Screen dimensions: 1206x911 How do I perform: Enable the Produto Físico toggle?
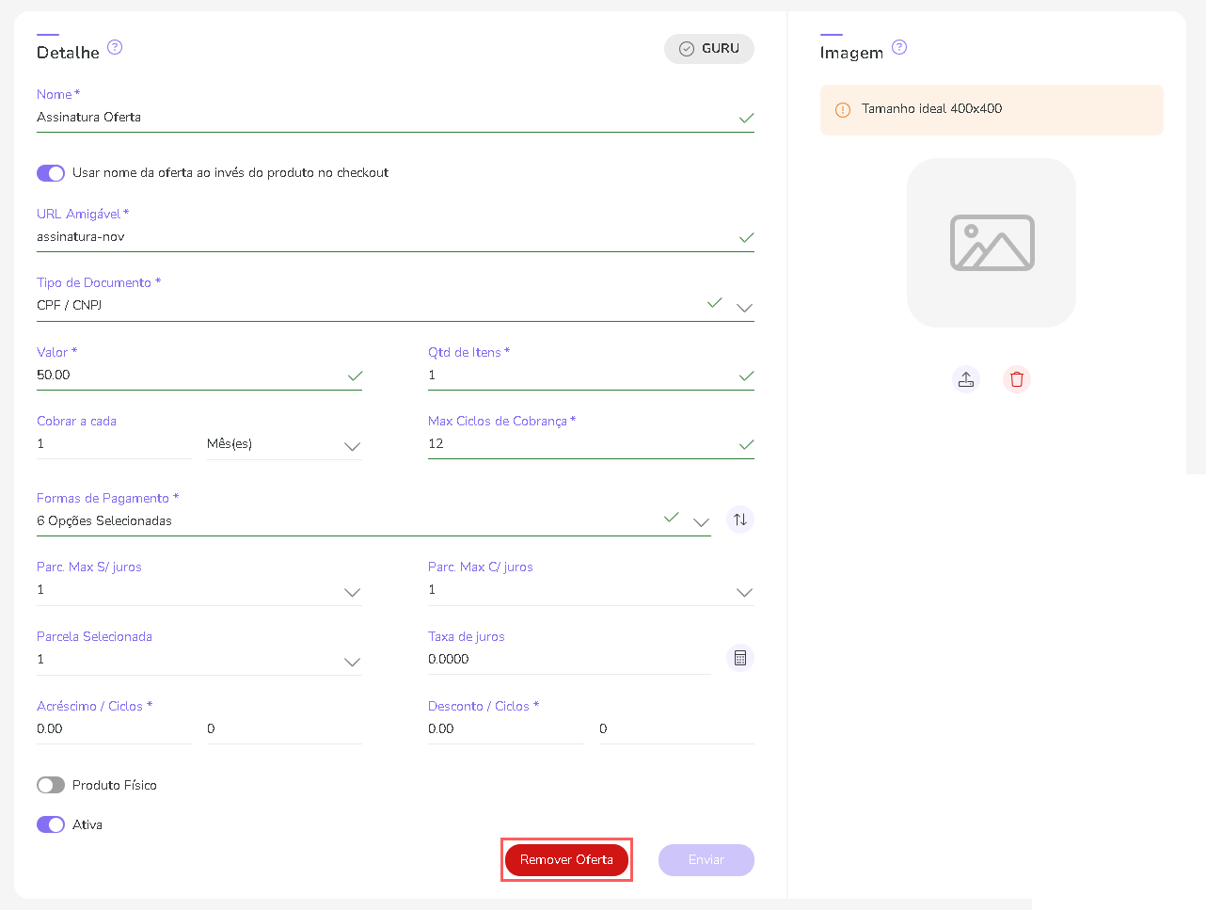[51, 785]
